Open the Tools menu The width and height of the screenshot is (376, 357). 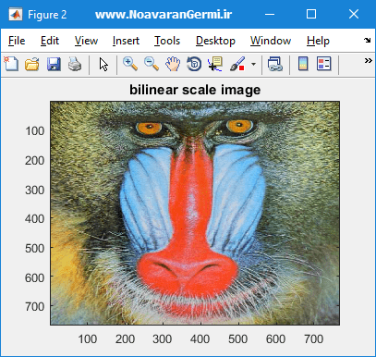pos(167,41)
